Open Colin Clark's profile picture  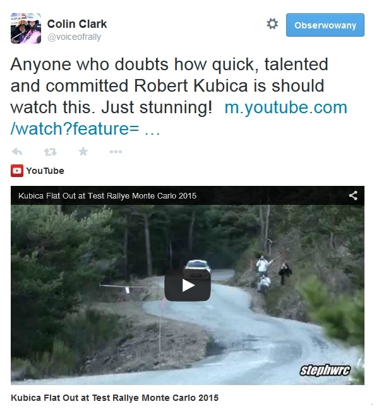click(x=26, y=28)
